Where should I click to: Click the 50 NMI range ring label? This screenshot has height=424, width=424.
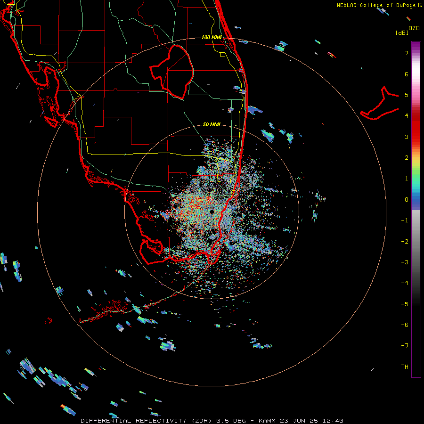(x=212, y=124)
